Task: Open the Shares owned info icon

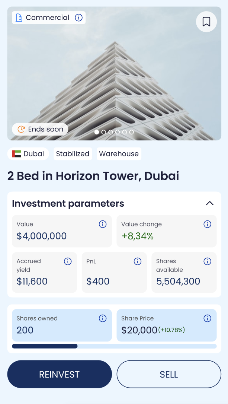Action: 103,318
